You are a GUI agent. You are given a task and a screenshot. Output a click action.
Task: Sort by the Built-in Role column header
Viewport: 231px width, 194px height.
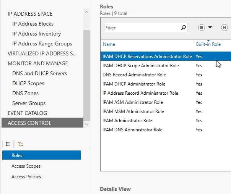tap(208, 44)
